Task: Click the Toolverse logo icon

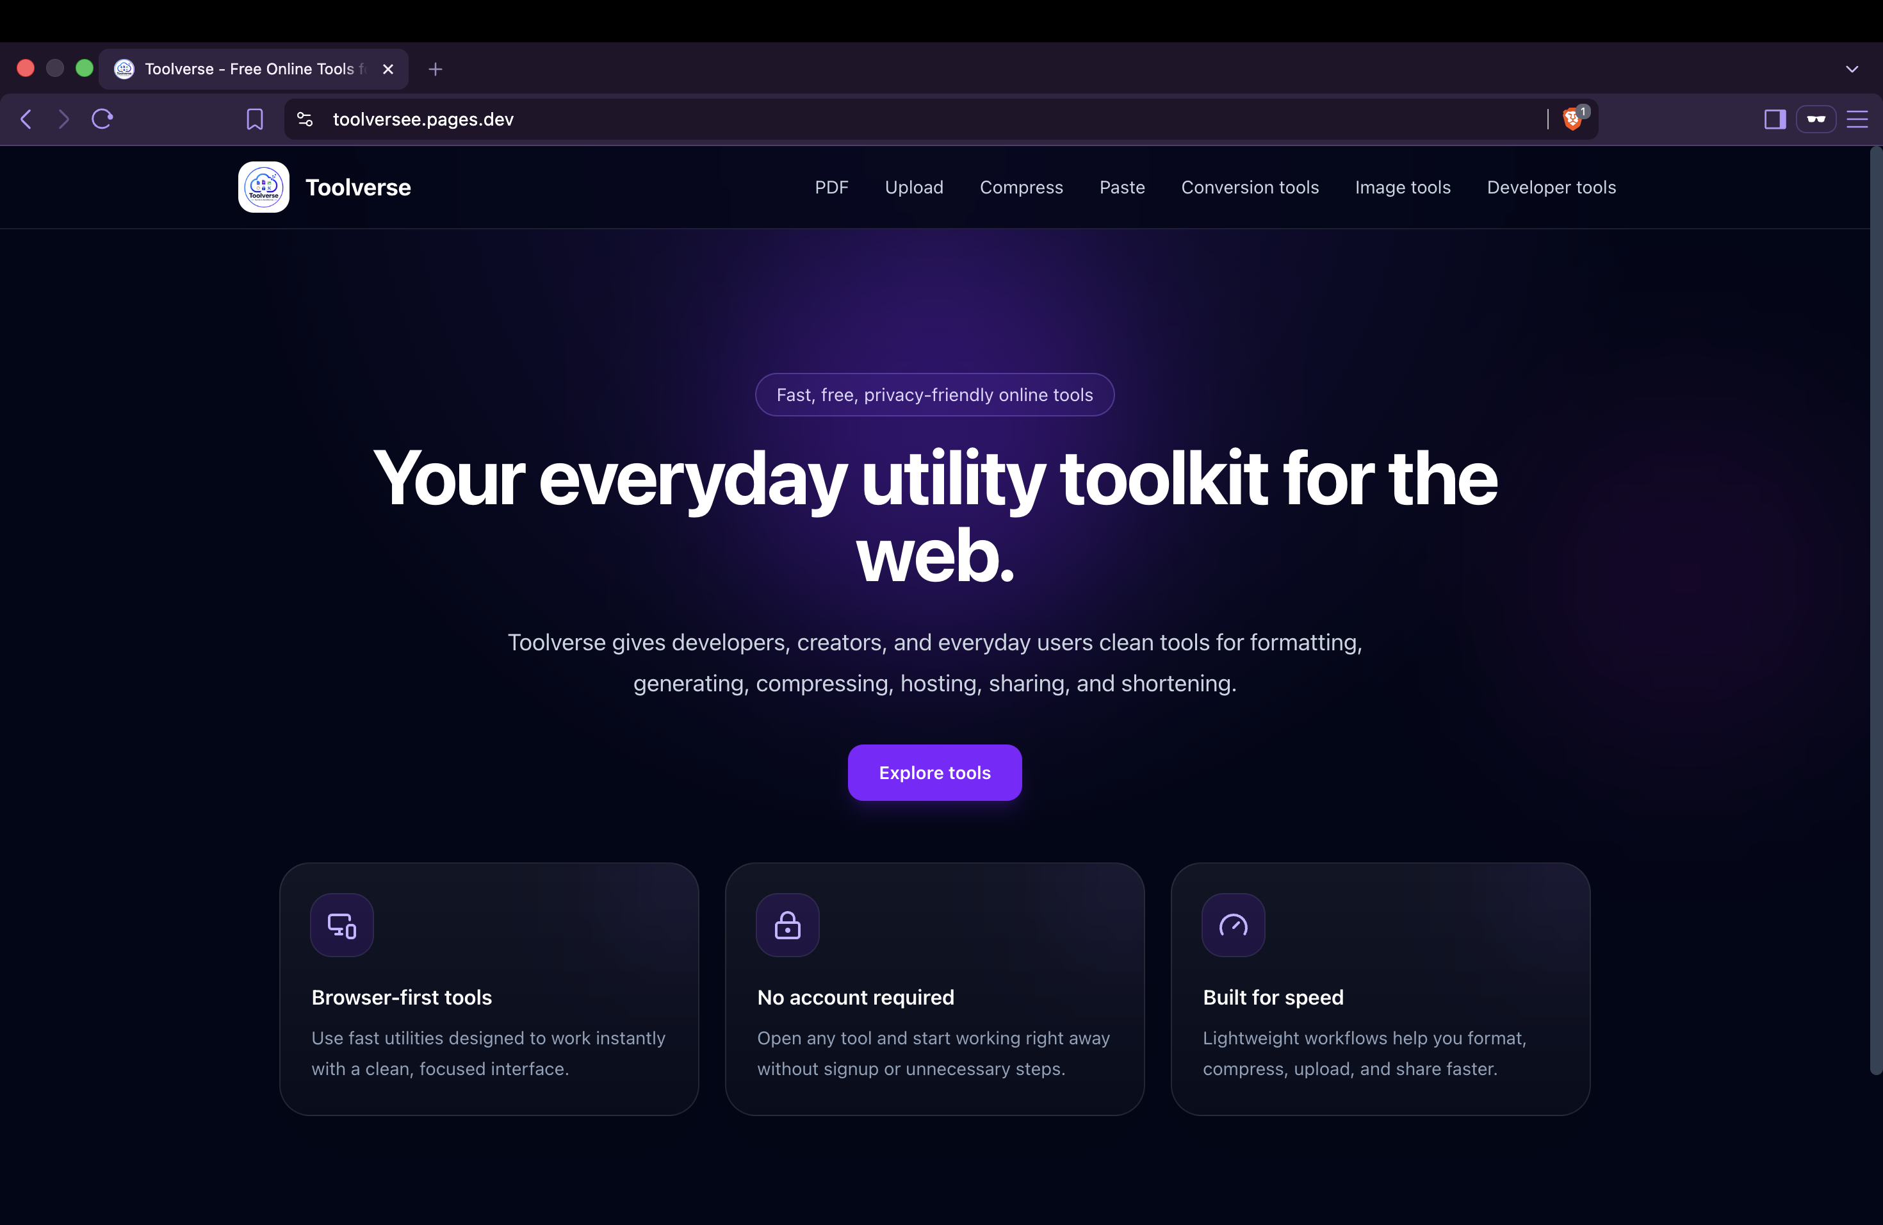Action: 263,186
